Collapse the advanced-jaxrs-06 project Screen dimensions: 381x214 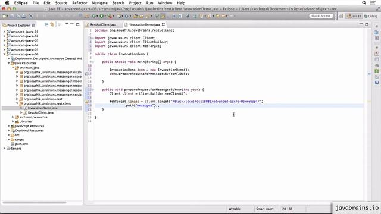pyautogui.click(x=4, y=54)
